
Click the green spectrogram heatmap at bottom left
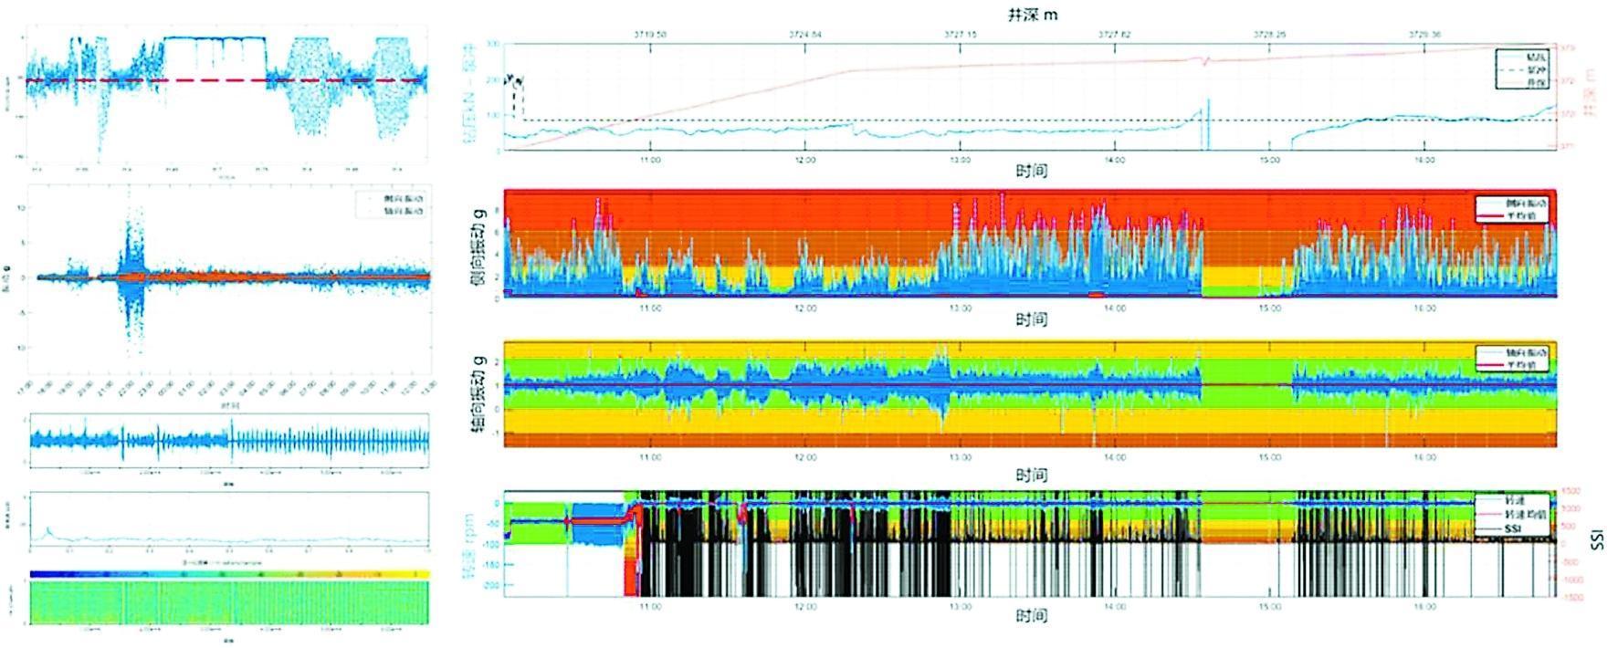[229, 602]
